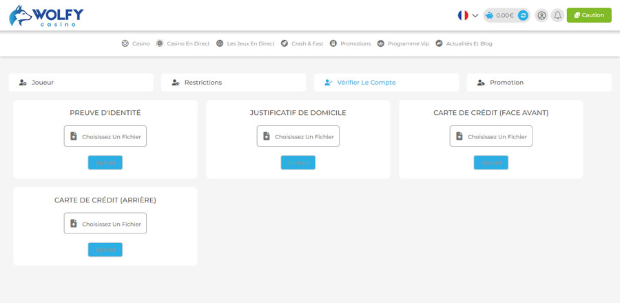
Task: Click the green Caution deposit button
Action: pos(589,15)
